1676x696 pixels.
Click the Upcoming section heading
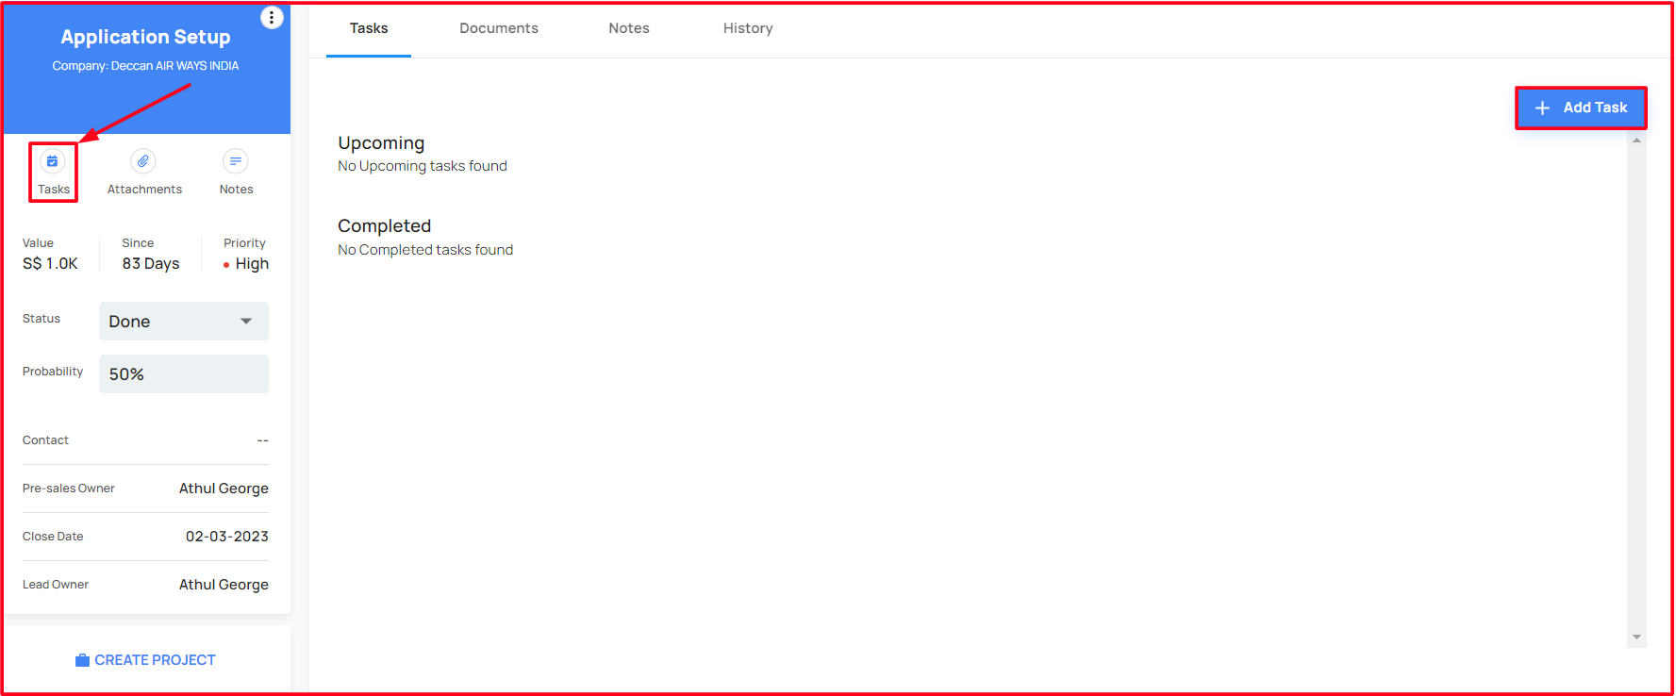click(381, 143)
